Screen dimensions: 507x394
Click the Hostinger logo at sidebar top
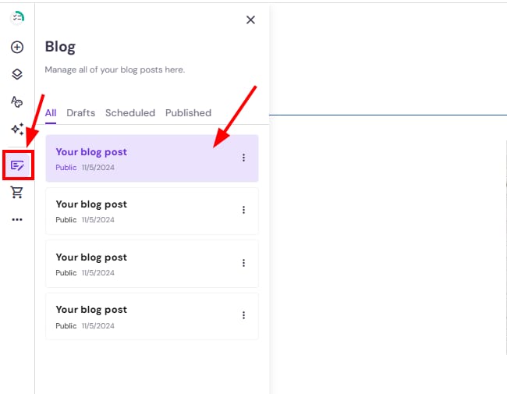click(x=17, y=17)
